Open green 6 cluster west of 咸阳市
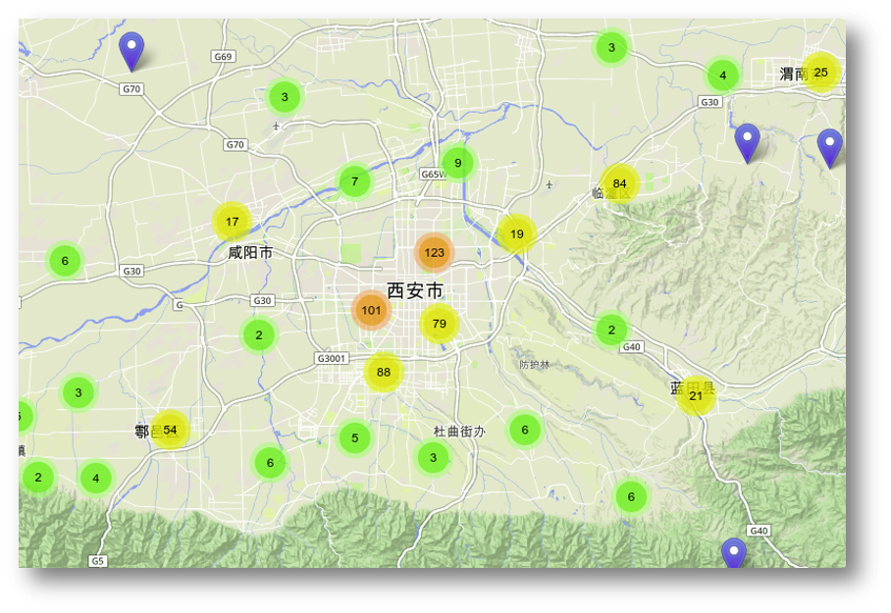 pos(65,261)
